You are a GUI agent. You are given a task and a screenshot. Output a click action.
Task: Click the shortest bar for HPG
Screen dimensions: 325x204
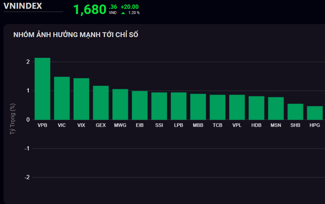(x=314, y=113)
